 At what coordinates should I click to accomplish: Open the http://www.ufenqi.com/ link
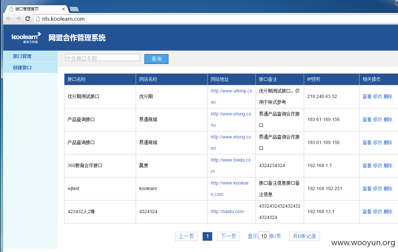231,96
